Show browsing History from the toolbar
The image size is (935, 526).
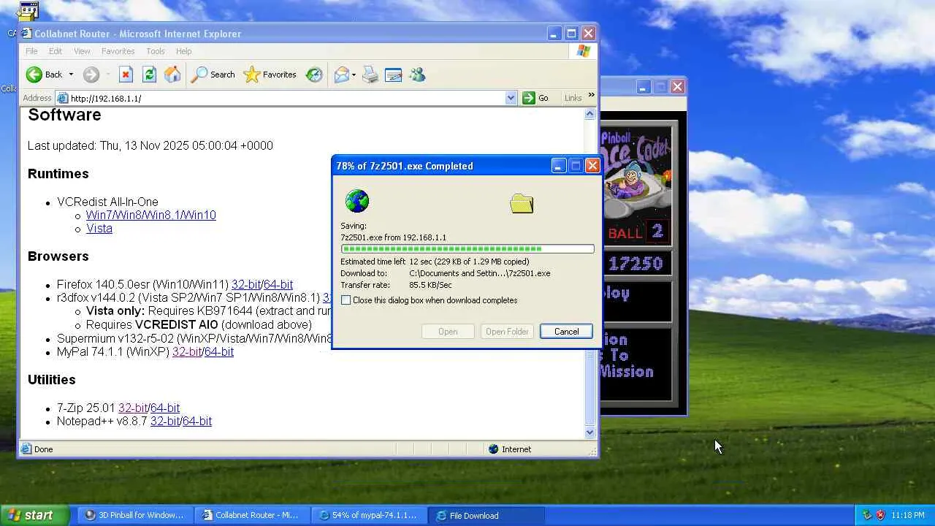coord(314,75)
